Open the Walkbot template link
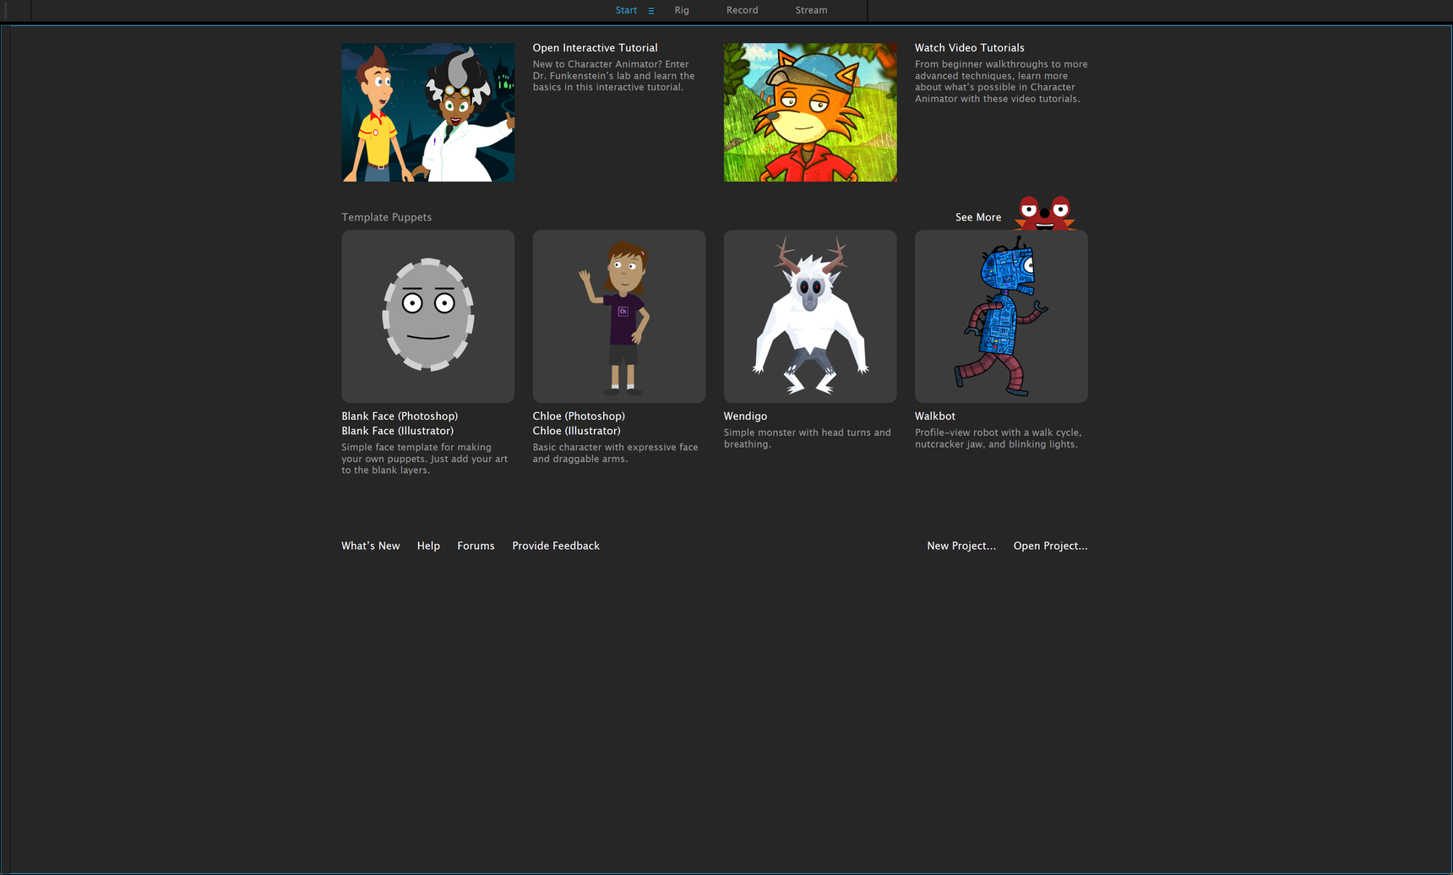The height and width of the screenshot is (875, 1453). click(x=934, y=416)
